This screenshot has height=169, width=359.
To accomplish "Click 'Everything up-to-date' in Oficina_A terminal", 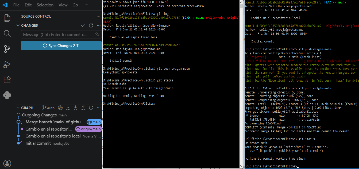I will [x=120, y=72].
